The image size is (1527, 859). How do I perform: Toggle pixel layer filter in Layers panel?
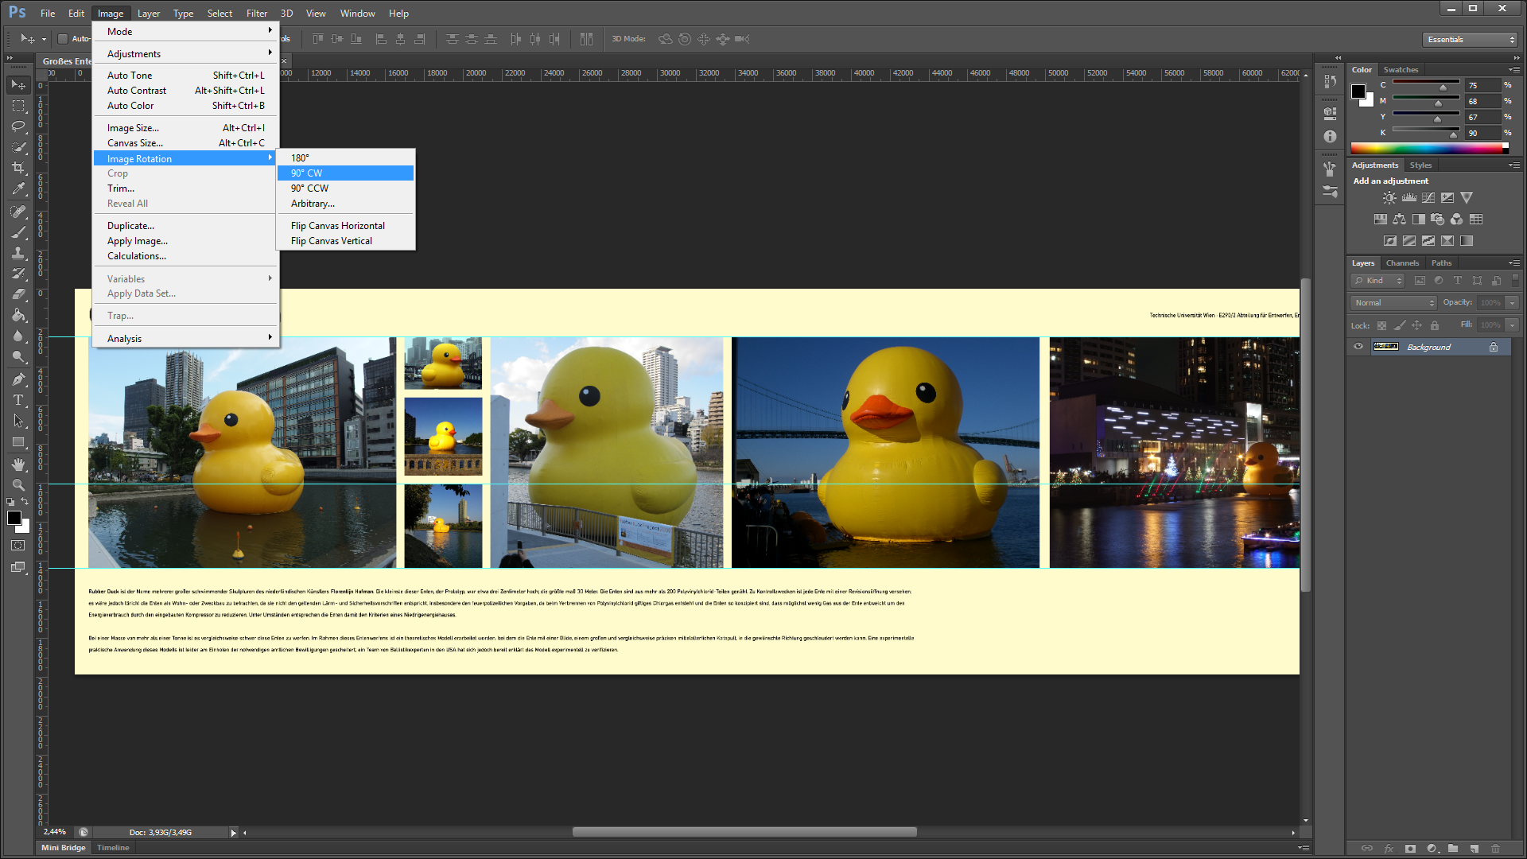[x=1420, y=281]
